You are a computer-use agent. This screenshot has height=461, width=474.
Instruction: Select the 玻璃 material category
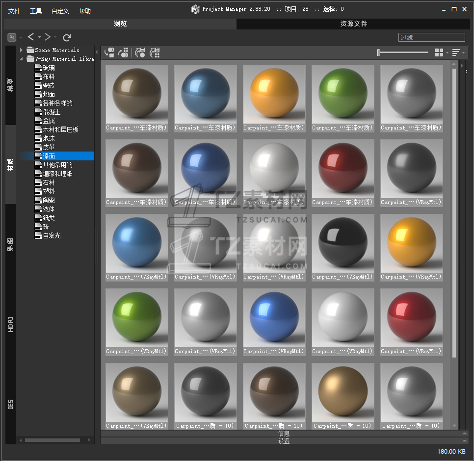[x=49, y=68]
